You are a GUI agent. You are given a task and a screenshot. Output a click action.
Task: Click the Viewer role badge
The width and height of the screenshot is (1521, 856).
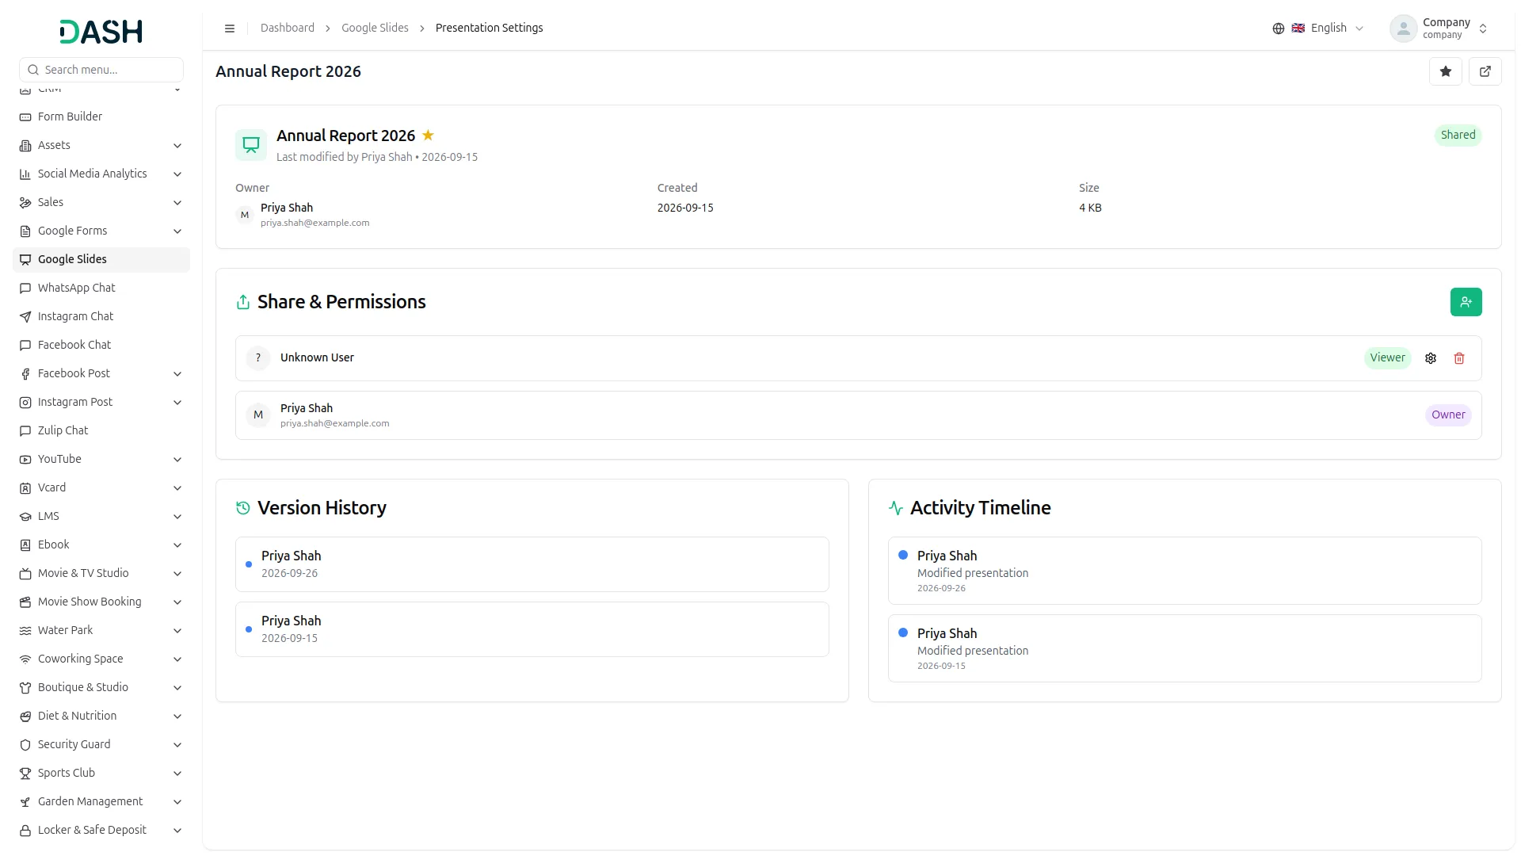tap(1387, 357)
